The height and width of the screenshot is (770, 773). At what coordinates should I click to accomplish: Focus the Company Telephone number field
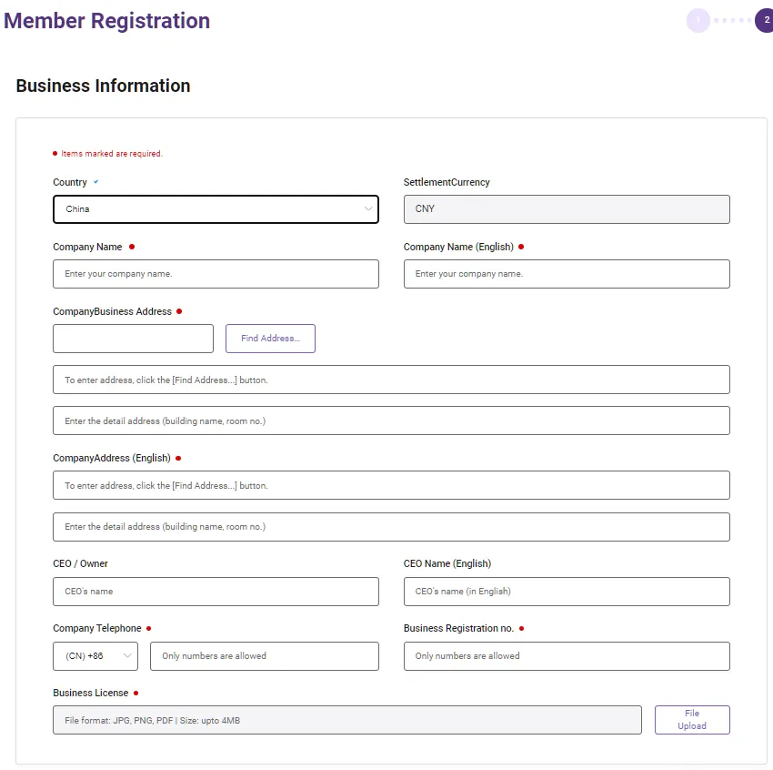264,656
